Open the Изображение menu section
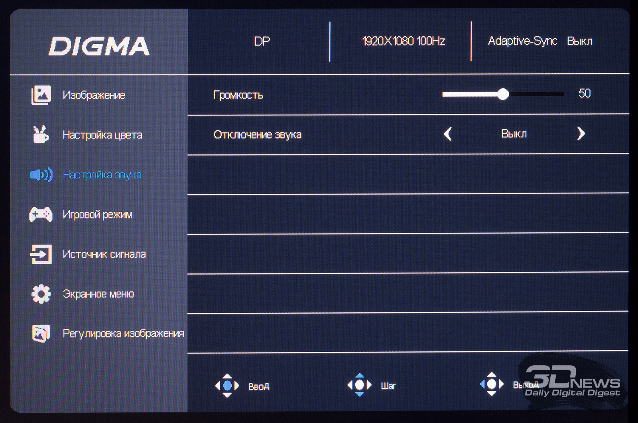Image resolution: width=638 pixels, height=423 pixels. click(x=94, y=95)
